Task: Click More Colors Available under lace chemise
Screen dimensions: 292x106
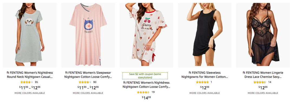Action: pyautogui.click(x=263, y=93)
